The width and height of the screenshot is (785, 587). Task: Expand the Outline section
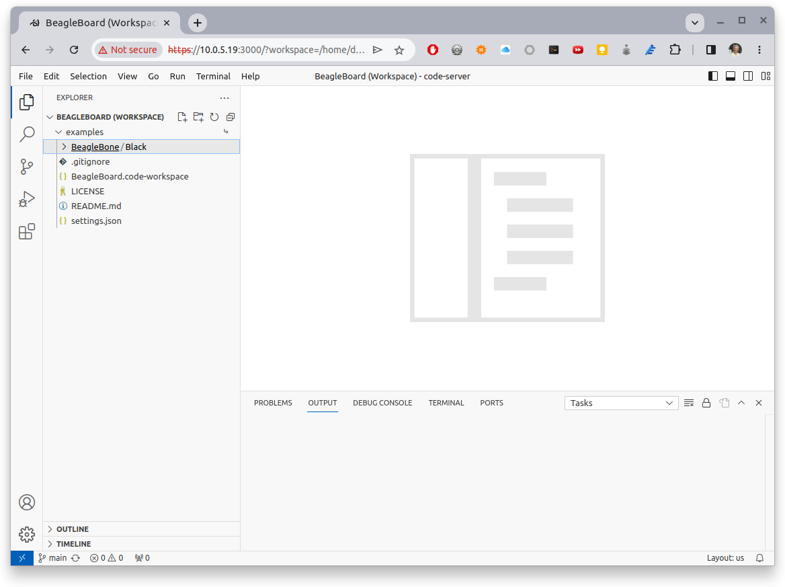point(73,529)
